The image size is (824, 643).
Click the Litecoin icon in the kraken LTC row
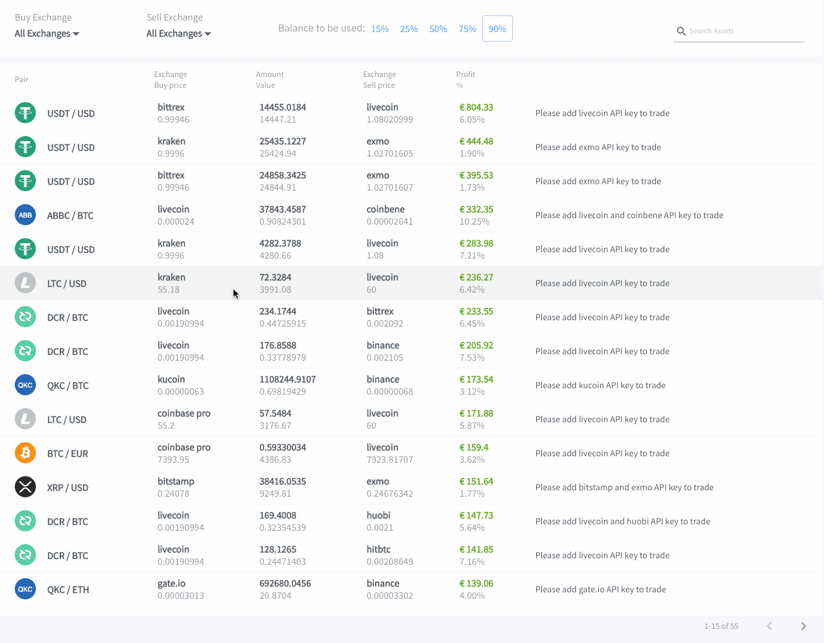(25, 283)
